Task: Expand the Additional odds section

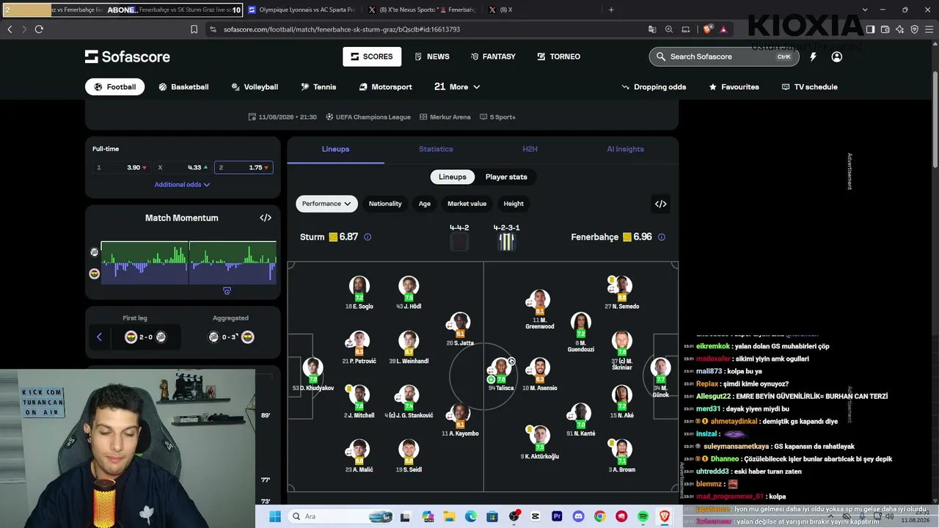Action: click(x=182, y=185)
